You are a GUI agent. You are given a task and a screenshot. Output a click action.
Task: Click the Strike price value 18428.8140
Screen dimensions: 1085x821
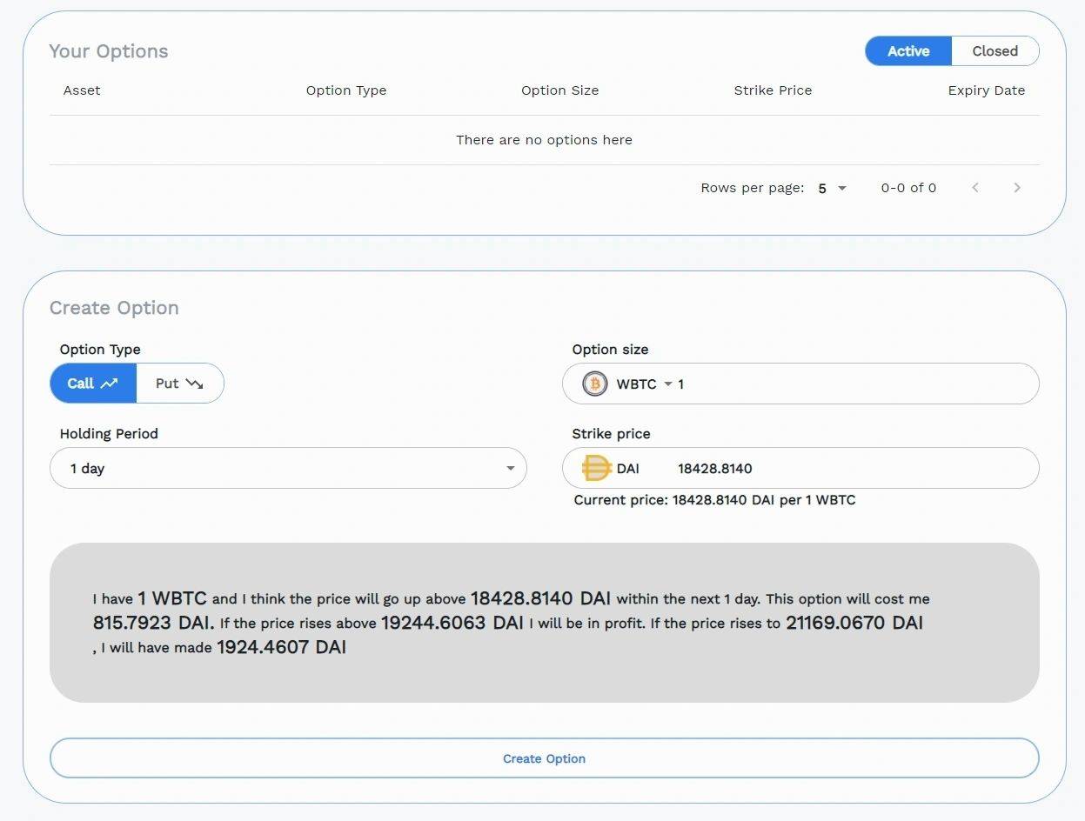(715, 469)
